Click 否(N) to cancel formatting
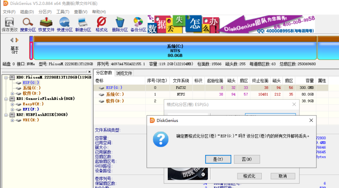This screenshot has width=339, height=188. (x=244, y=159)
